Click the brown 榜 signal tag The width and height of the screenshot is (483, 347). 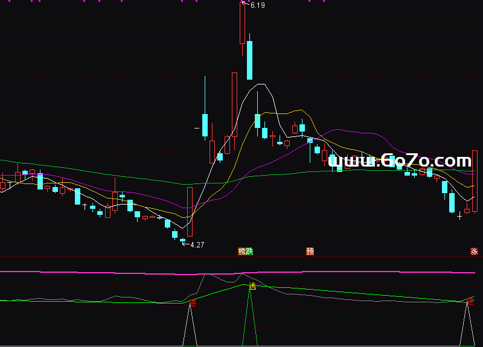241,251
